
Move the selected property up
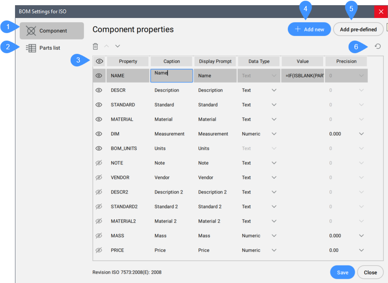(x=107, y=46)
